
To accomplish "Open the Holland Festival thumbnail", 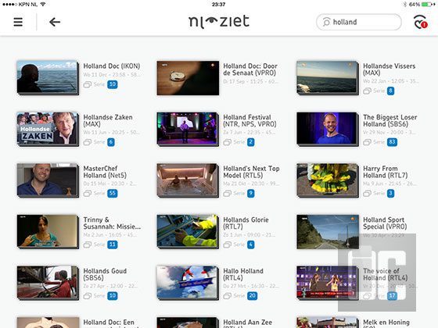I will (188, 129).
